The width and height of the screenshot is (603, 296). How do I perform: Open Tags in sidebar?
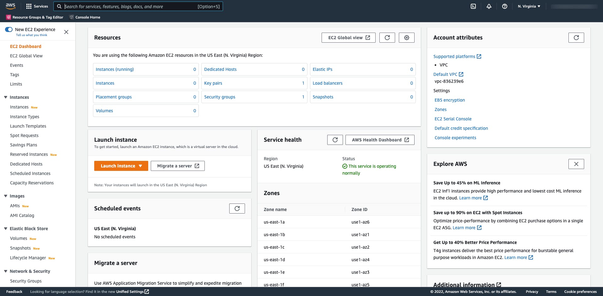click(x=14, y=75)
